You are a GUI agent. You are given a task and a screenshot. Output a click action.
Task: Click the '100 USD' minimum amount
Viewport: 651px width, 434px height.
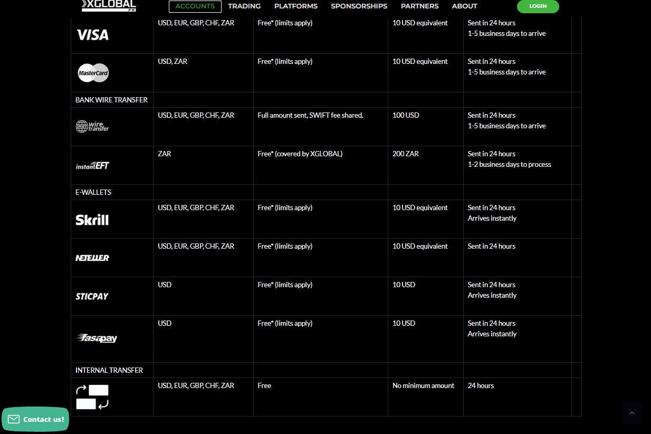pos(406,115)
